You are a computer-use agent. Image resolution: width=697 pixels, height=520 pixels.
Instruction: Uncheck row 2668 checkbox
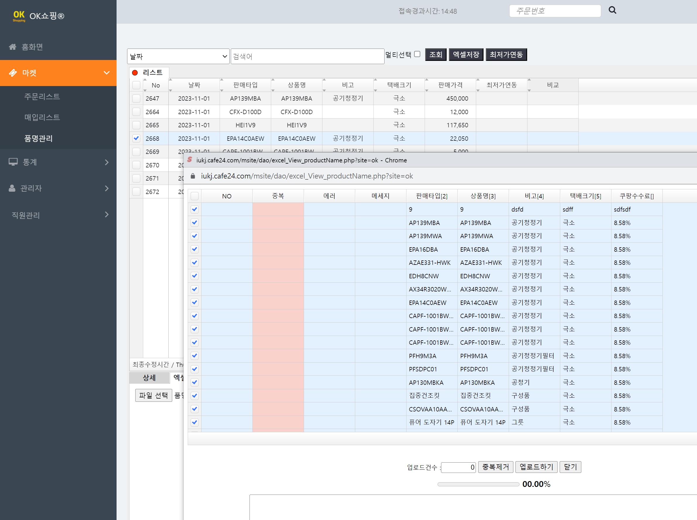pyautogui.click(x=136, y=138)
